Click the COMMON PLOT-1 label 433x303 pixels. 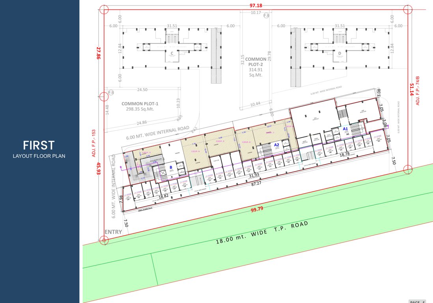point(138,104)
